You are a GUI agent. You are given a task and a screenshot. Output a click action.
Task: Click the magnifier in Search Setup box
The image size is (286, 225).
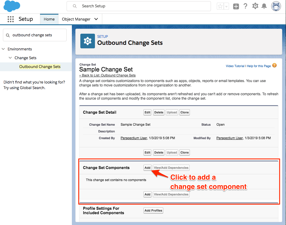pos(74,6)
